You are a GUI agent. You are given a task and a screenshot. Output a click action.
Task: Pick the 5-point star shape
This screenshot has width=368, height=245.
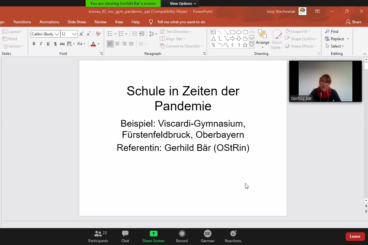[x=245, y=45]
